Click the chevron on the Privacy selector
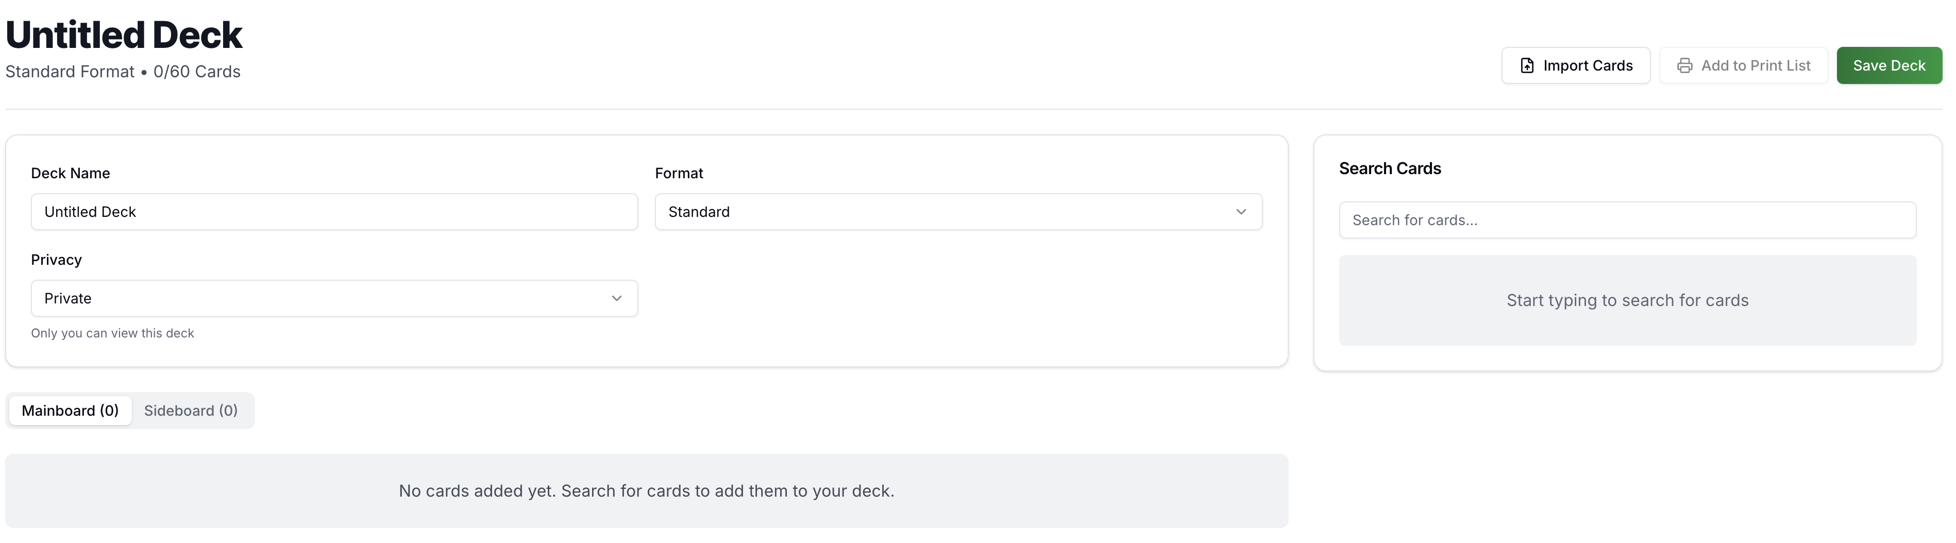The height and width of the screenshot is (543, 1956). pos(616,298)
